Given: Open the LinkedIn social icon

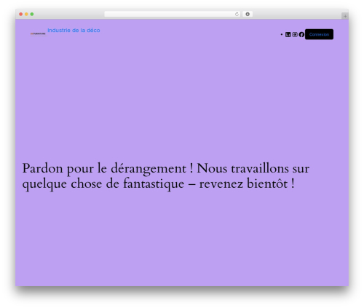Looking at the screenshot, I should click(x=288, y=34).
